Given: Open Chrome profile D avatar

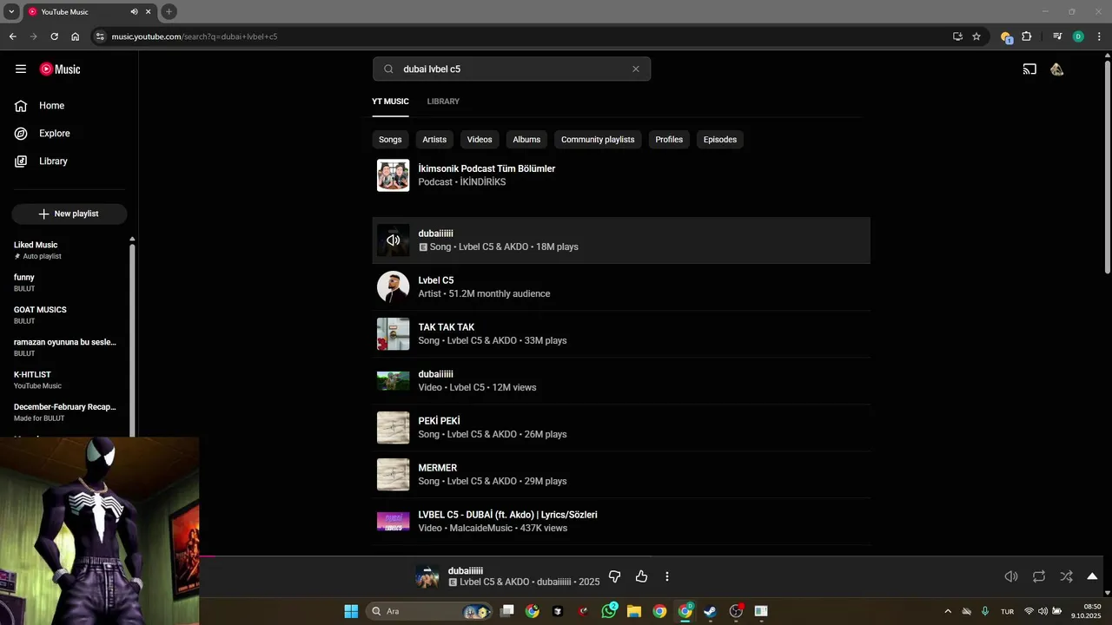Looking at the screenshot, I should click(1078, 36).
